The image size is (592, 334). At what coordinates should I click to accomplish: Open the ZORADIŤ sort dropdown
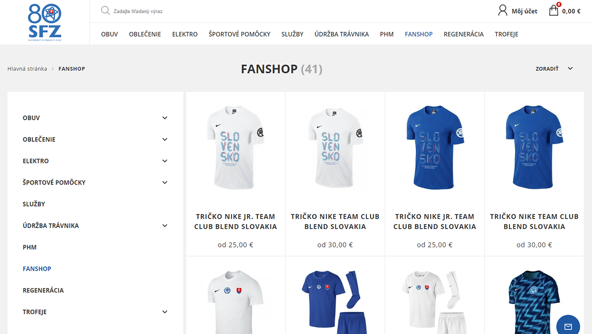(554, 69)
